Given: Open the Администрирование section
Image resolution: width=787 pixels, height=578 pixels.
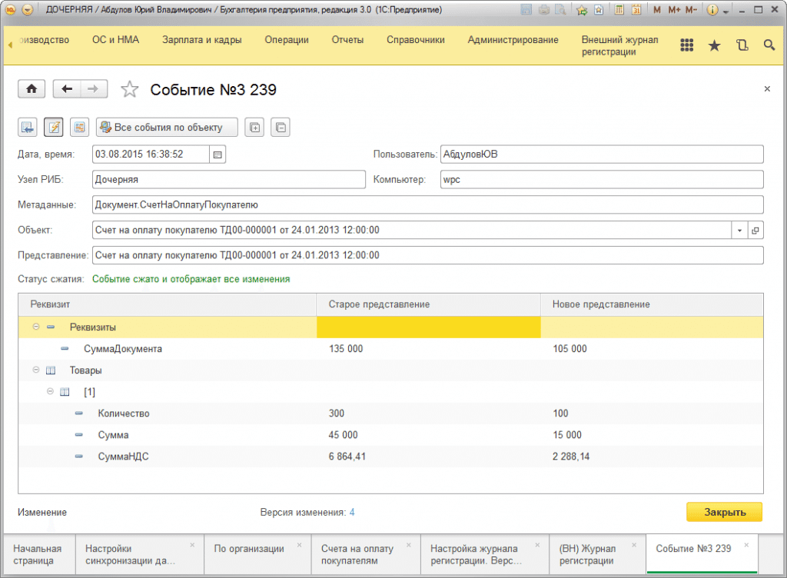Looking at the screenshot, I should tap(513, 40).
